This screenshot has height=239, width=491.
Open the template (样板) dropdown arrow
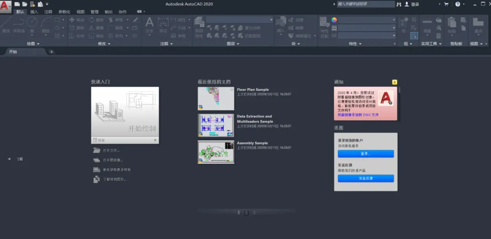(155, 140)
